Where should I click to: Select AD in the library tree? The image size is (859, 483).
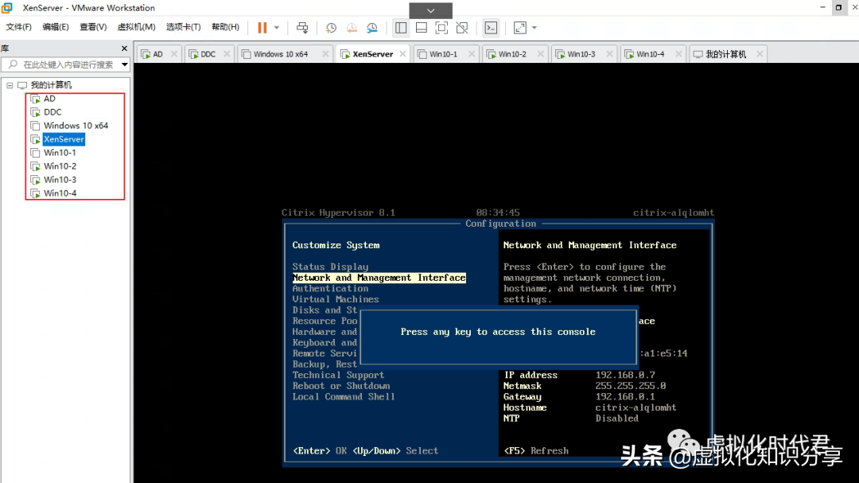click(49, 99)
